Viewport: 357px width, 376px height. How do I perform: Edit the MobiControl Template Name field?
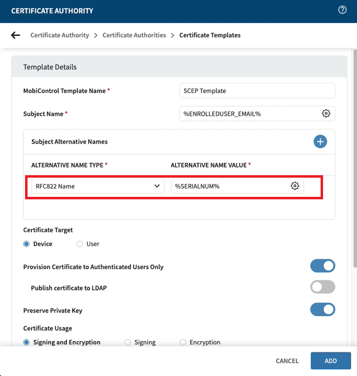coord(257,91)
